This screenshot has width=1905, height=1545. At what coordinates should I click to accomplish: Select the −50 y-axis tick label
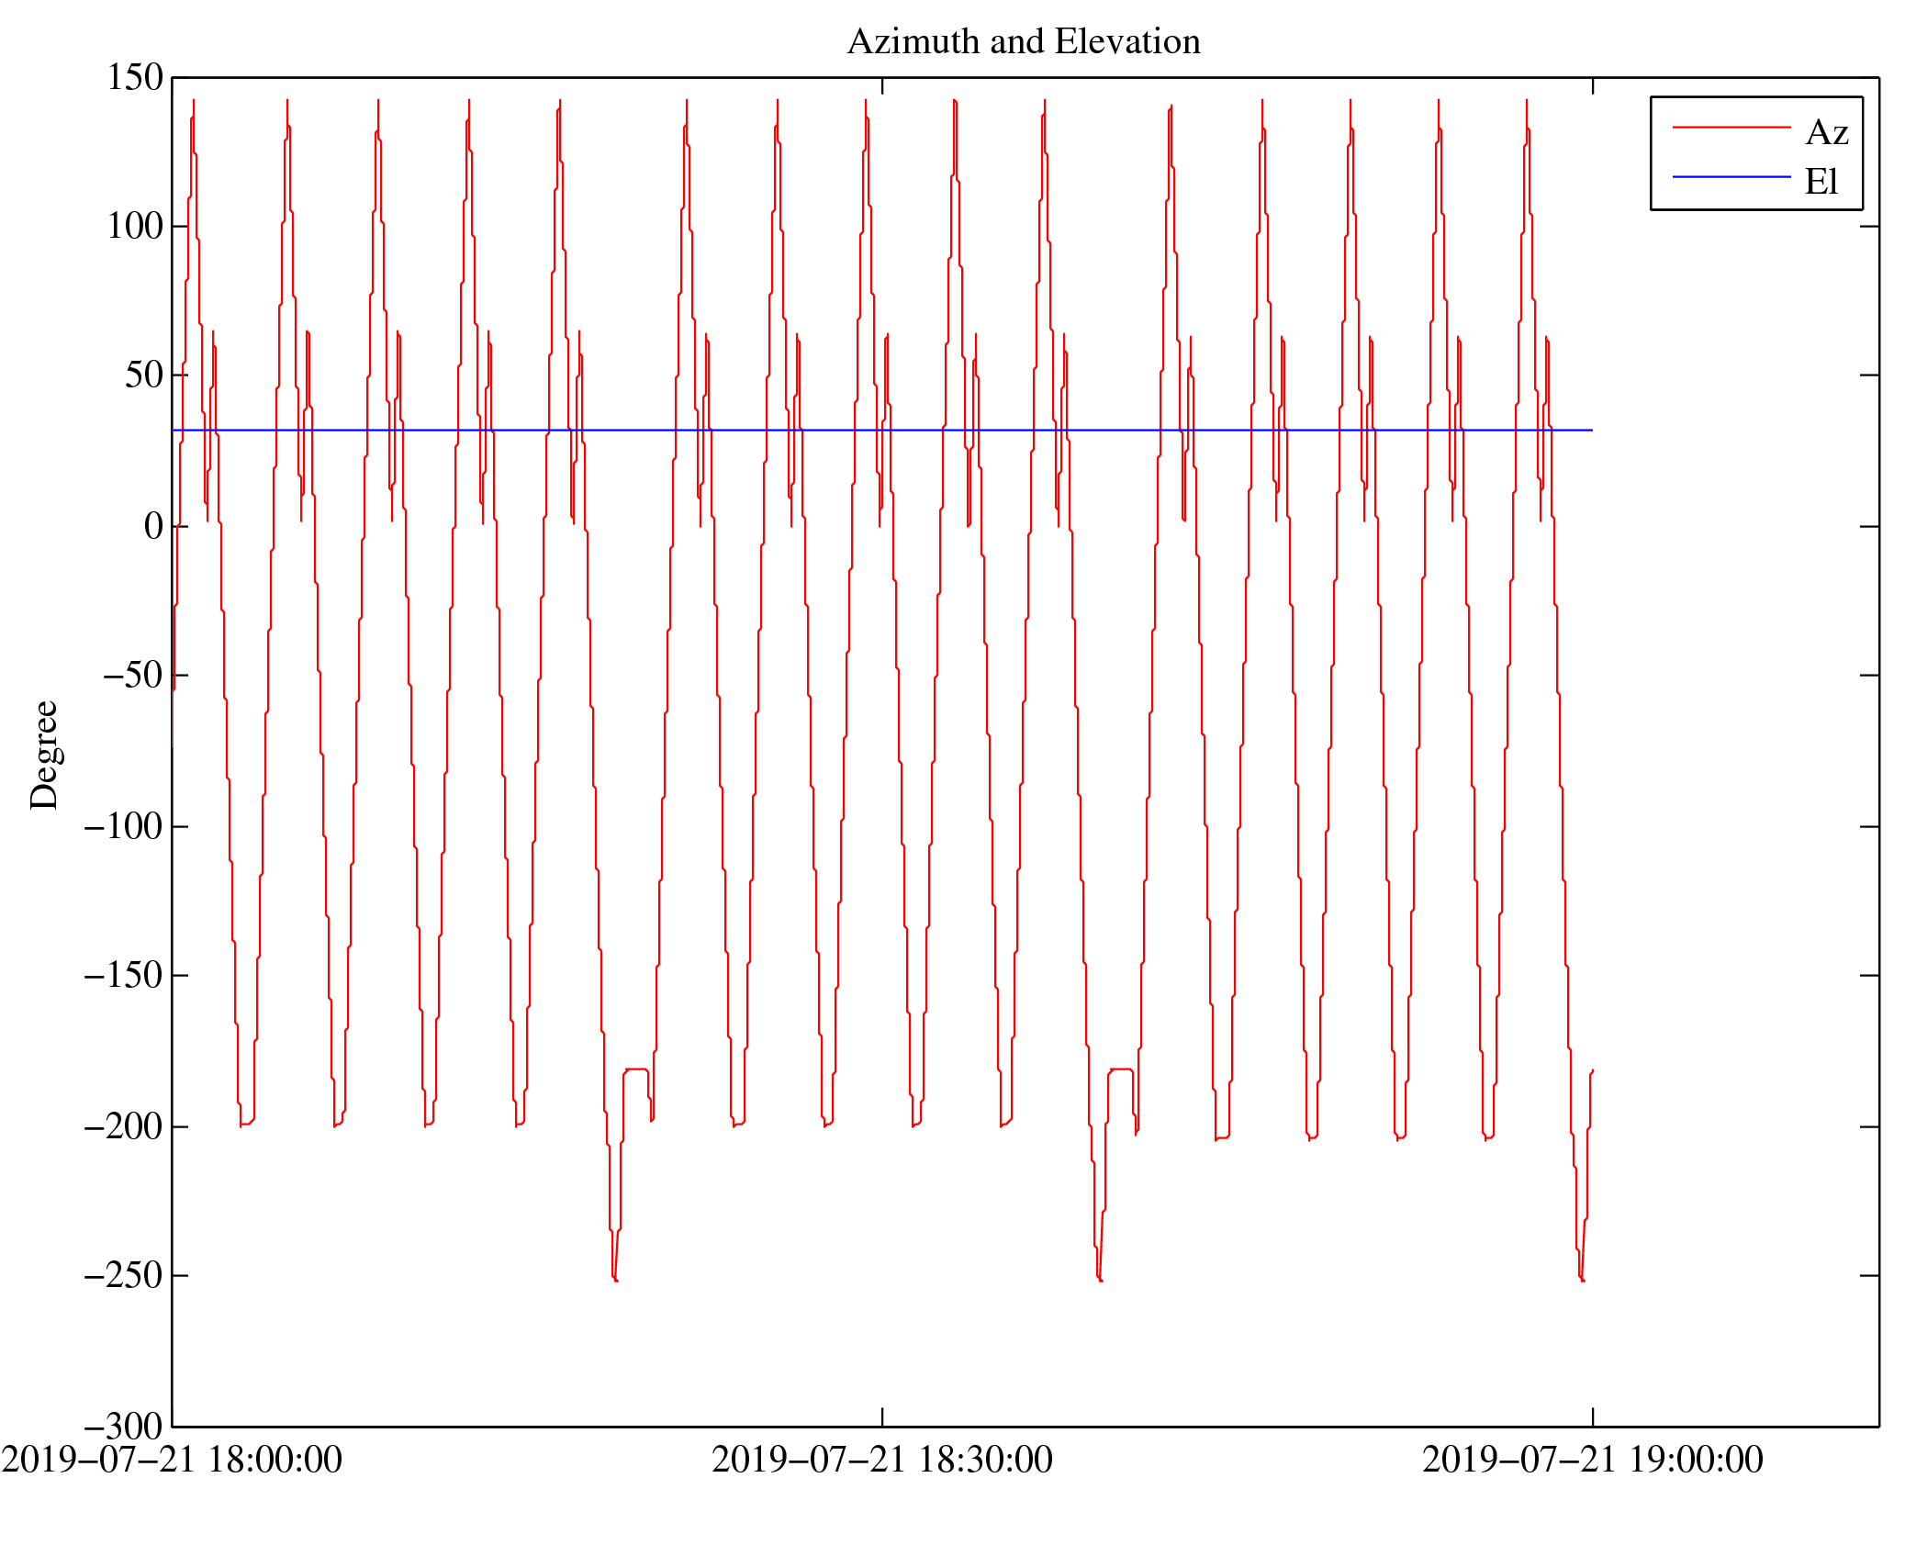click(132, 676)
